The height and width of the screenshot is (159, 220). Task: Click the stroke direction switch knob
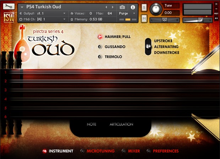click(148, 46)
